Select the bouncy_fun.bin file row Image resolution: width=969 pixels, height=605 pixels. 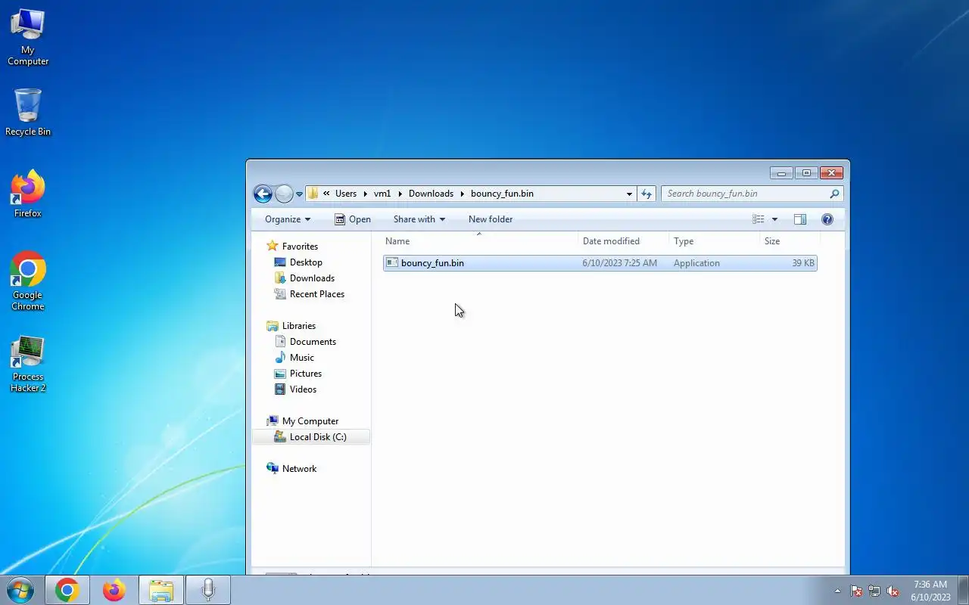[600, 263]
